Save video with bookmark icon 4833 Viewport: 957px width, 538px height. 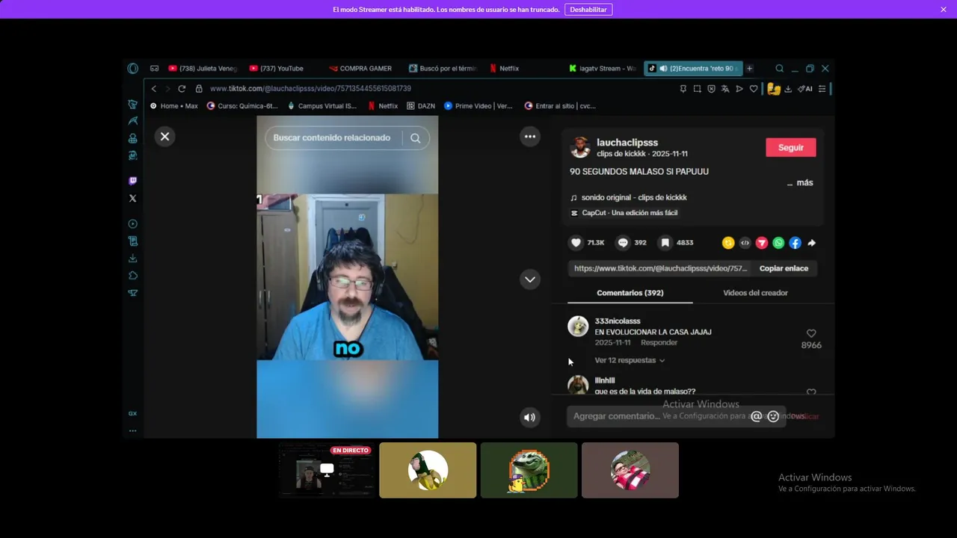665,243
